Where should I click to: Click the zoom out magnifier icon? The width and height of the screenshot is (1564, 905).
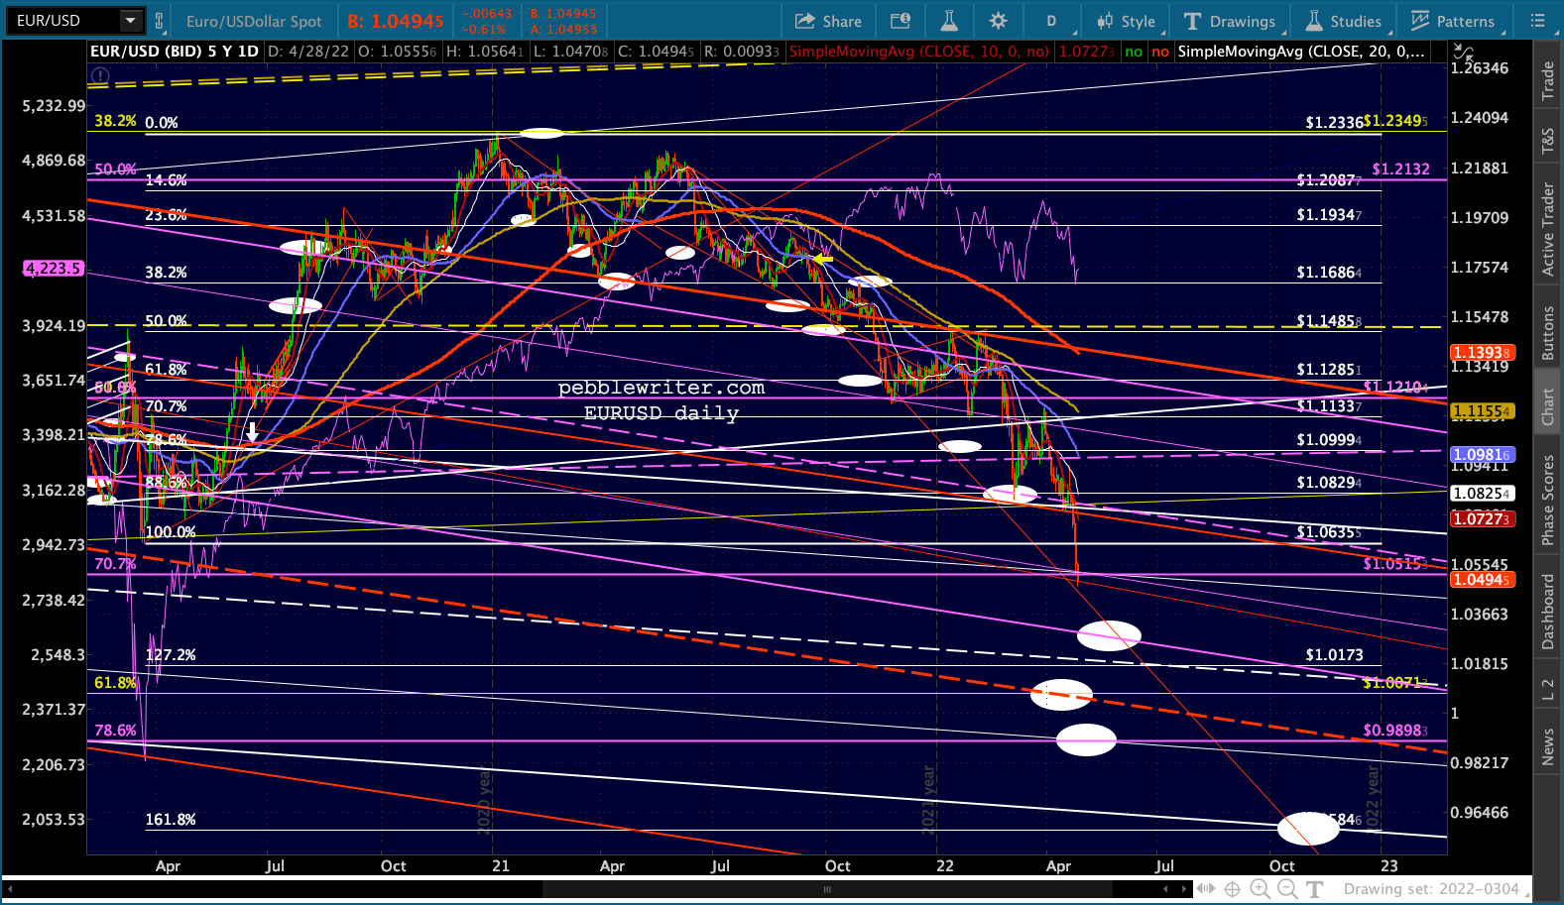1287,889
